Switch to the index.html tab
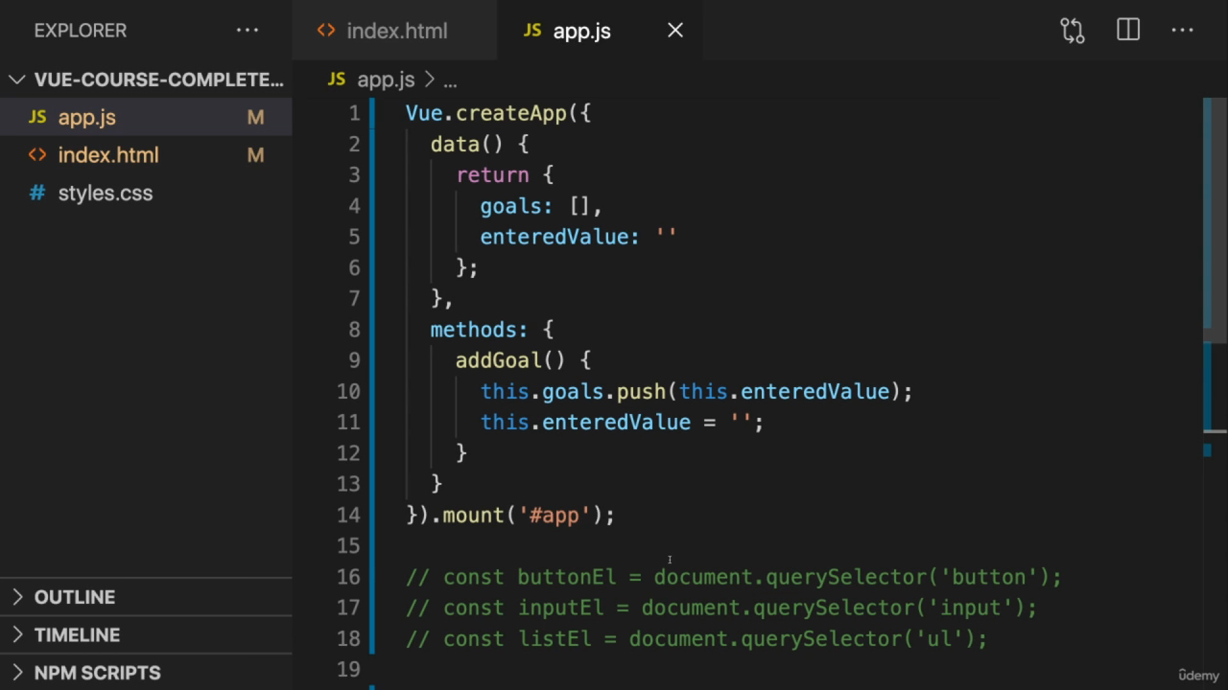This screenshot has width=1228, height=690. click(397, 30)
